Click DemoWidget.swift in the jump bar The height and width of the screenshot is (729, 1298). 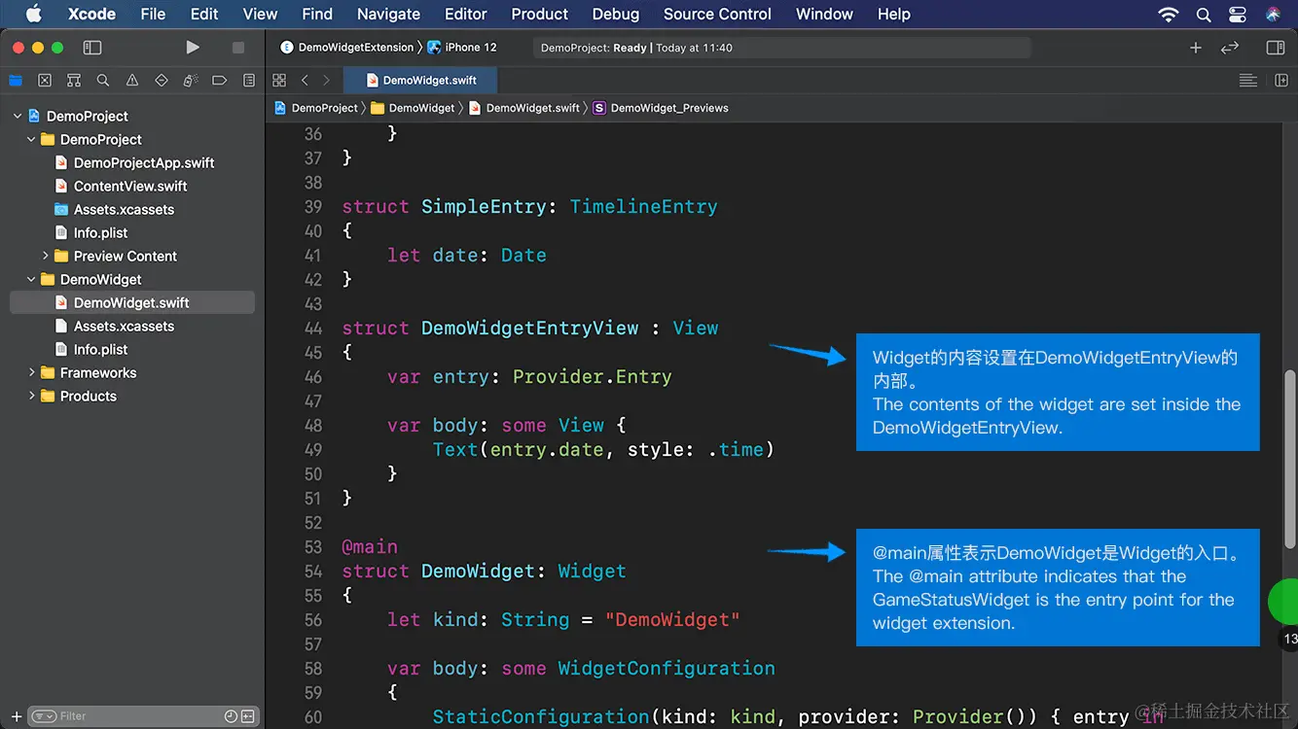tap(524, 108)
